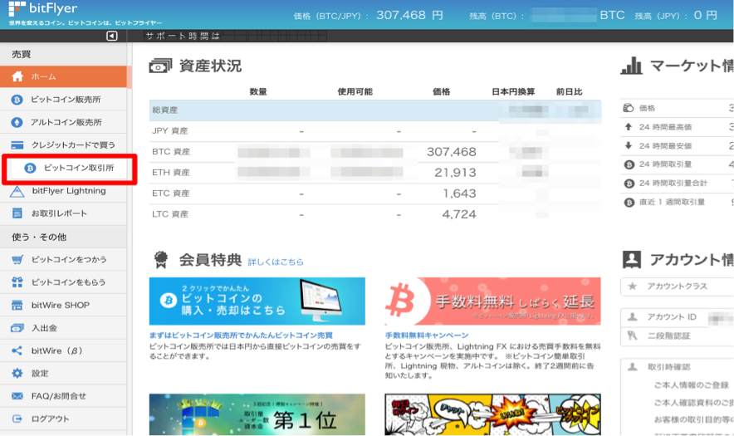Viewport: 734px width, 436px height.
Task: Click header BTC/JPY price 307,468 円
Action: click(x=409, y=15)
